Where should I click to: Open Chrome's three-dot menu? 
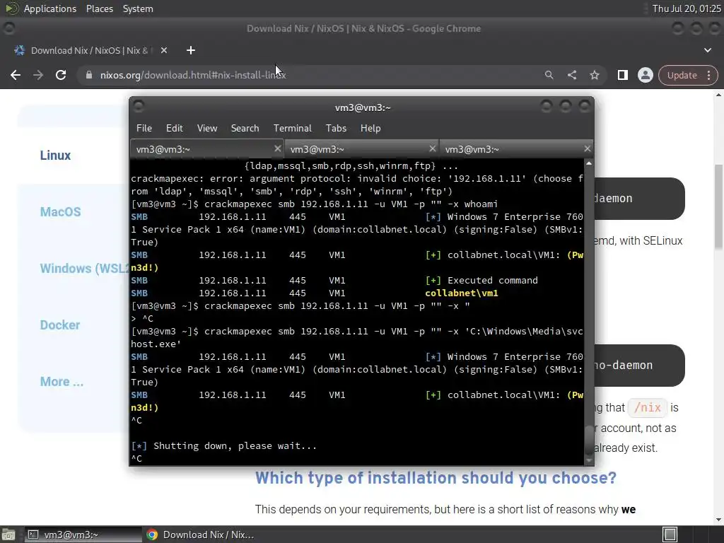[708, 75]
